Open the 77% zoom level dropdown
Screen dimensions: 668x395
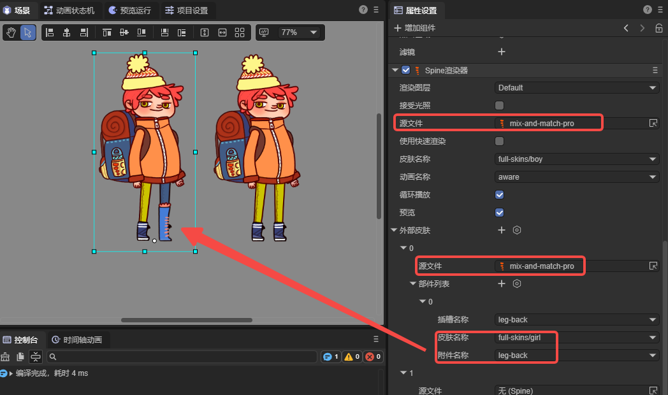tap(298, 32)
